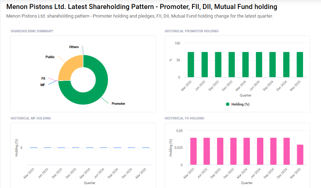The image size is (321, 188).
Task: Select Mar 2024 bar in promoter holding chart
Action: tap(246, 65)
